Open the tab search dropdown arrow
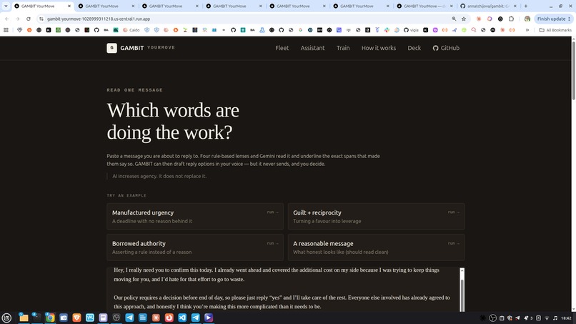576x324 pixels. (6, 6)
